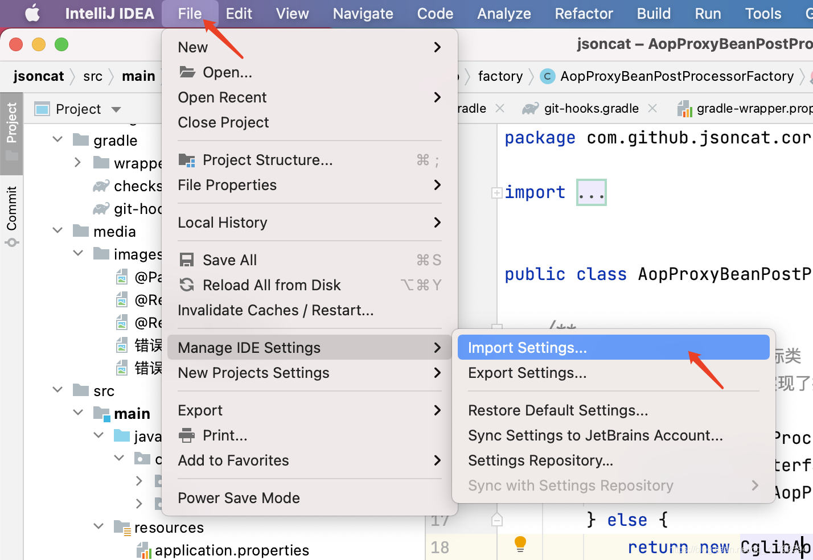Collapse the gradle folder
The width and height of the screenshot is (813, 560).
click(58, 139)
